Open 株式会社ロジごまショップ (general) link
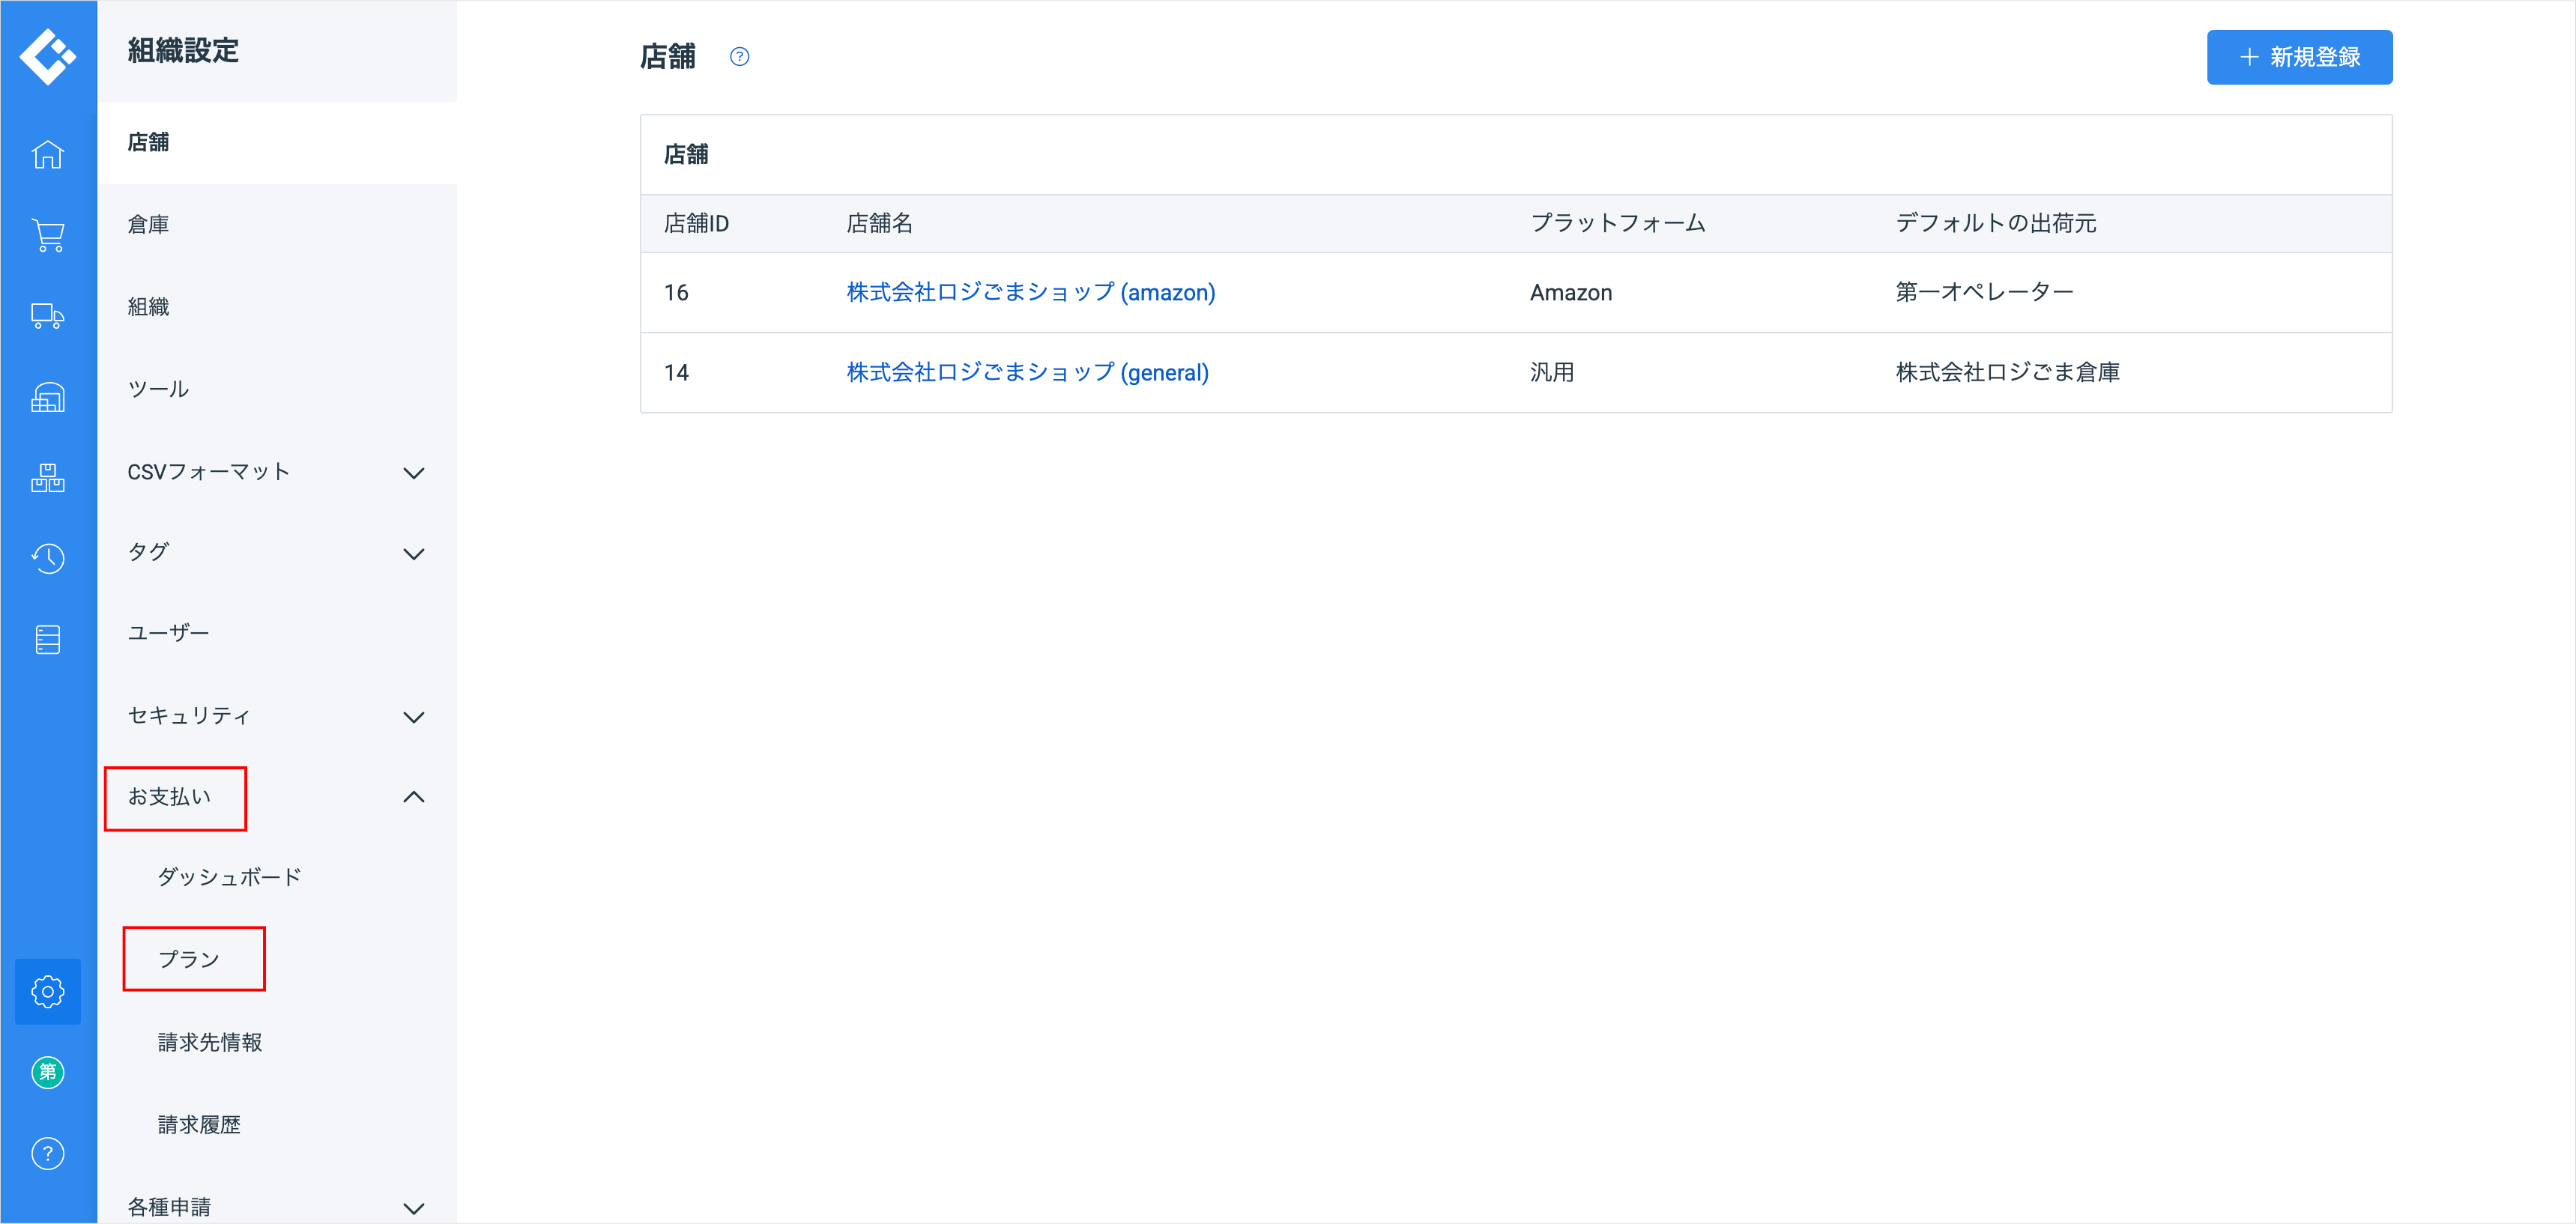Screen dimensions: 2576x1224 point(1028,373)
